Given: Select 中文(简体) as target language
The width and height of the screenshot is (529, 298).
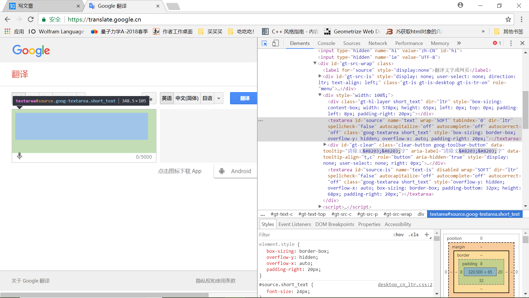Looking at the screenshot, I should pos(187,98).
